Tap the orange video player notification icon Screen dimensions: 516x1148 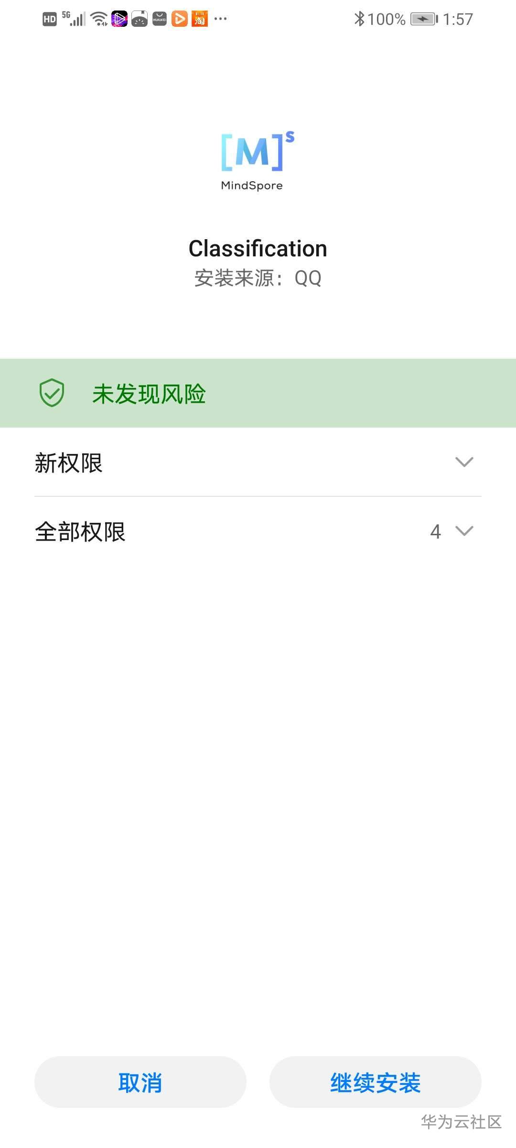[180, 19]
